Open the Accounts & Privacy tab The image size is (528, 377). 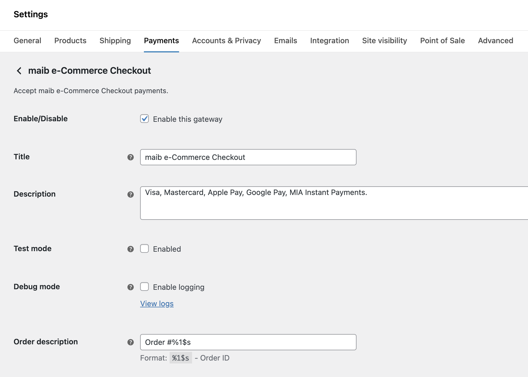click(x=226, y=41)
